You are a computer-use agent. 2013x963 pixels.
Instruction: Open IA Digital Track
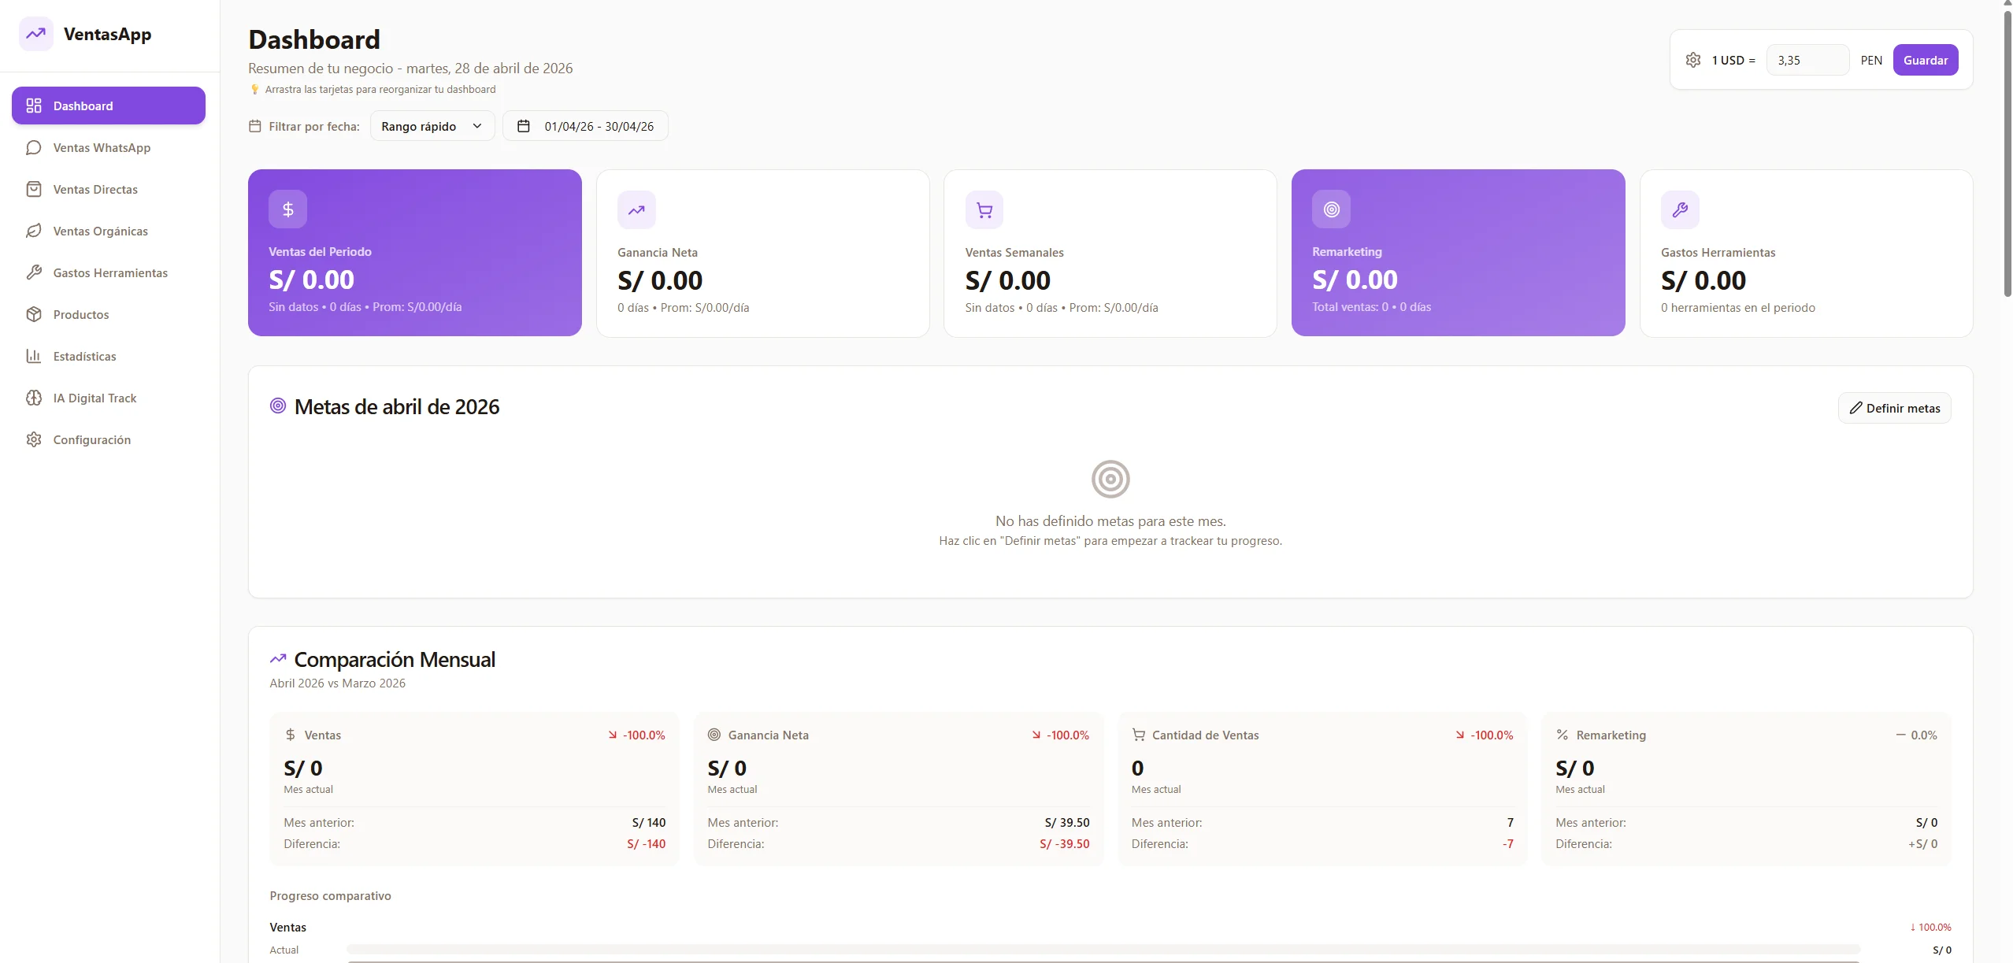(x=109, y=398)
